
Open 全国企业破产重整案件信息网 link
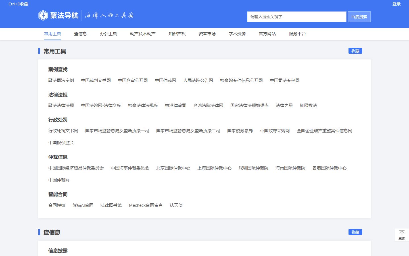pyautogui.click(x=324, y=131)
